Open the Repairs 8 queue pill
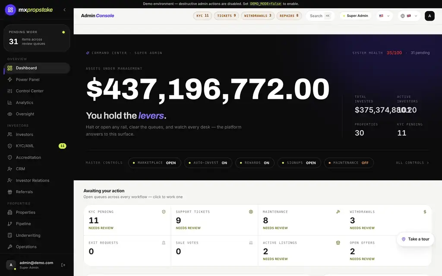This screenshot has width=442, height=276. tap(289, 16)
